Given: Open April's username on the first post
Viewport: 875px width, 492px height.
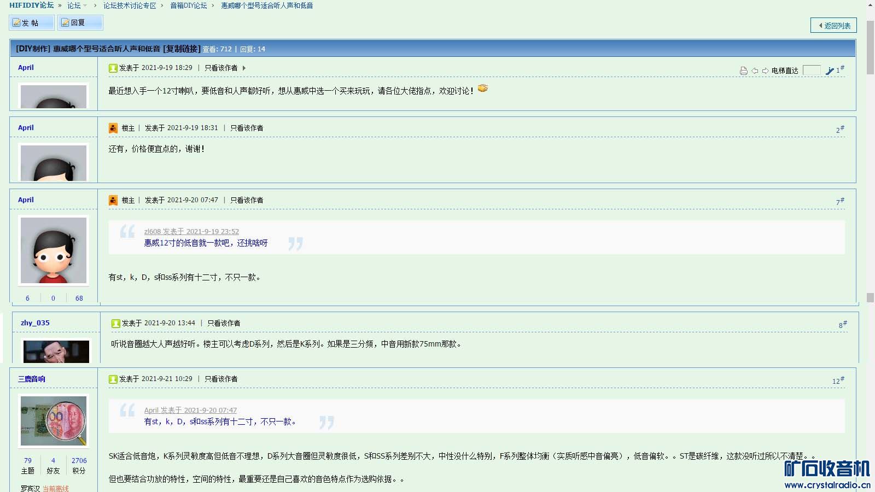Looking at the screenshot, I should pos(26,67).
